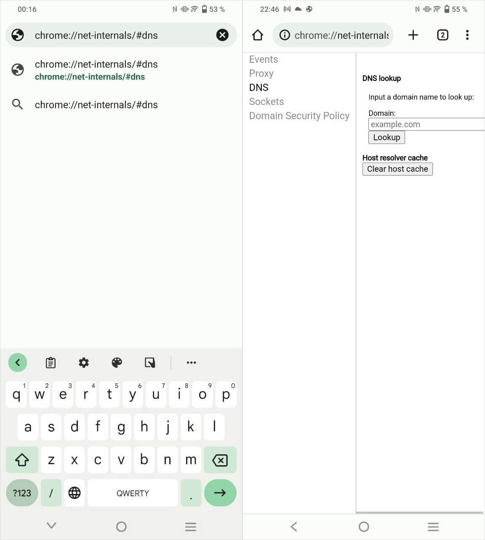Toggle the Shift key on keyboard
The width and height of the screenshot is (485, 540).
tap(22, 460)
